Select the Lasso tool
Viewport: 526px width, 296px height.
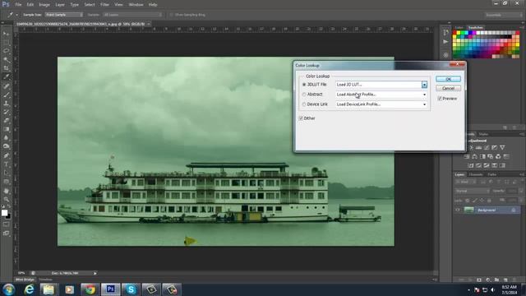[6, 51]
